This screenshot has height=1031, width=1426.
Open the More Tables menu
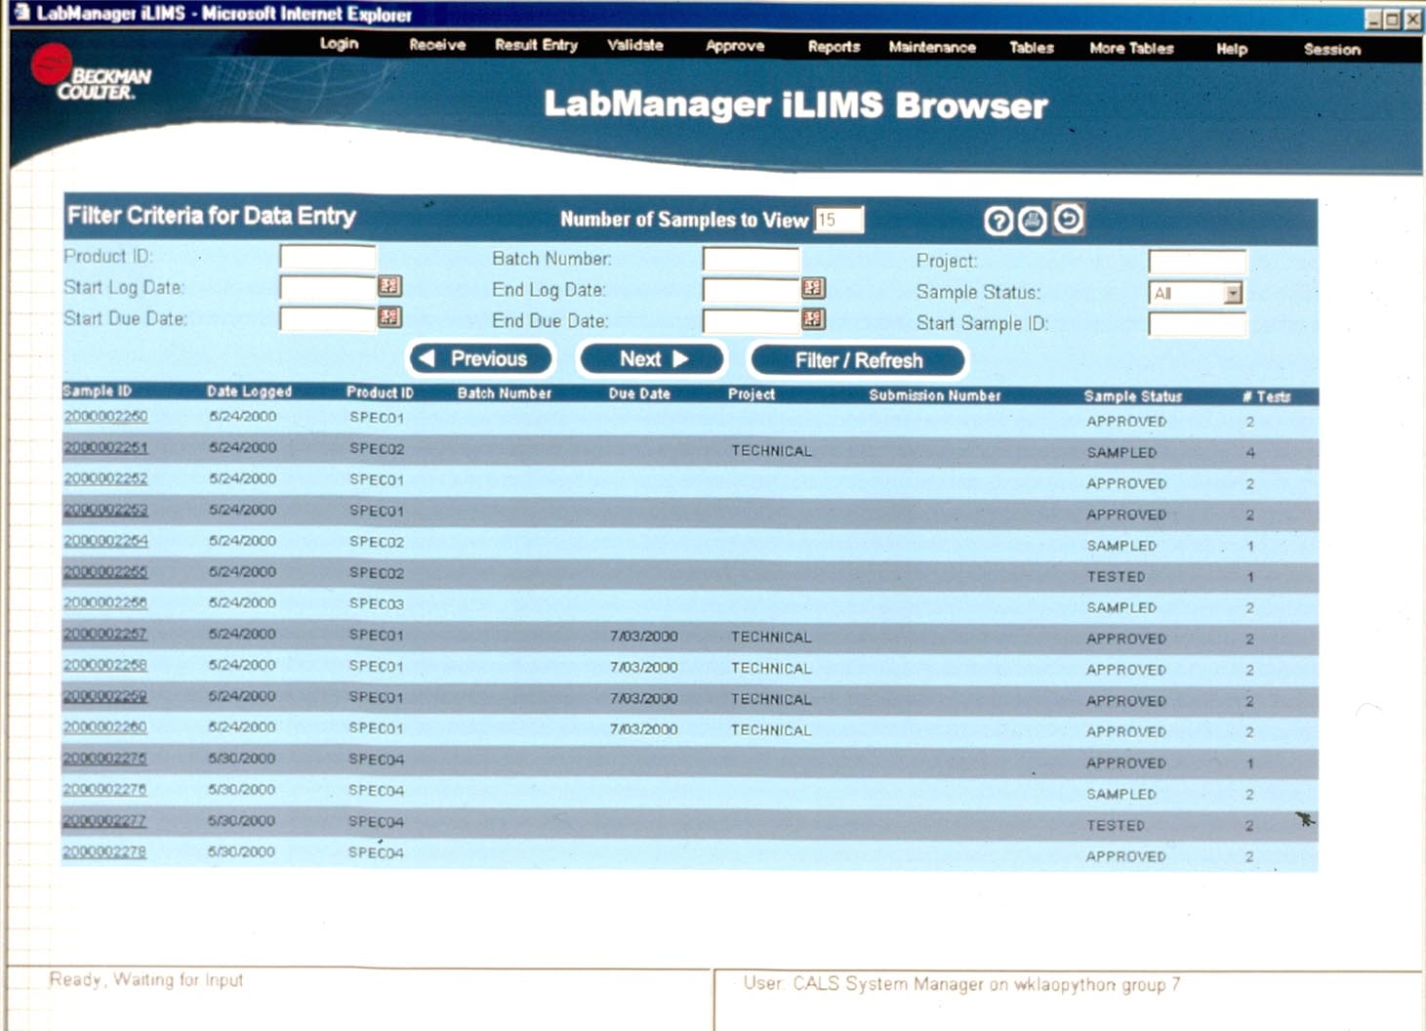click(x=1131, y=48)
